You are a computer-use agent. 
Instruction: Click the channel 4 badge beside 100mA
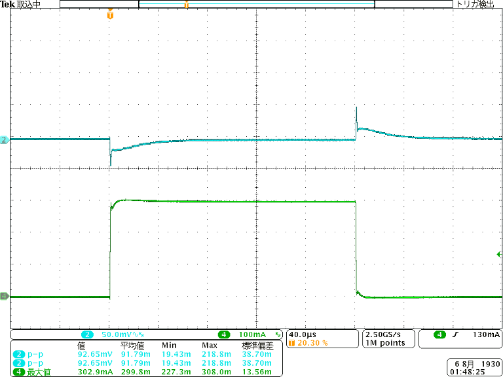pos(225,334)
